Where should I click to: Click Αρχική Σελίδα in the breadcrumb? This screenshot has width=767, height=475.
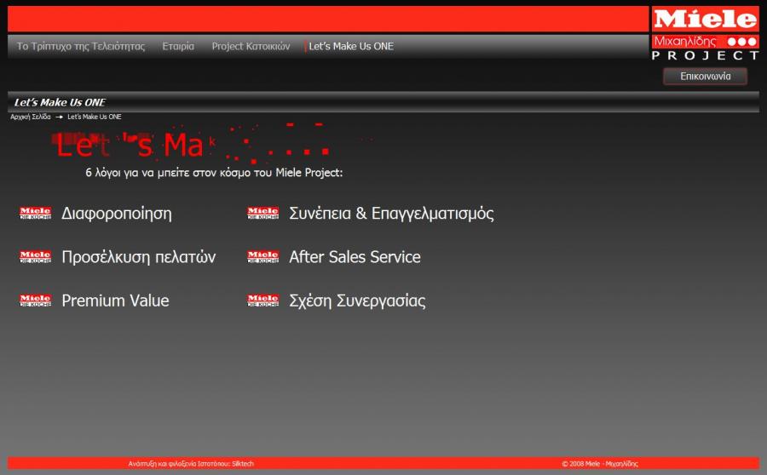coord(31,117)
